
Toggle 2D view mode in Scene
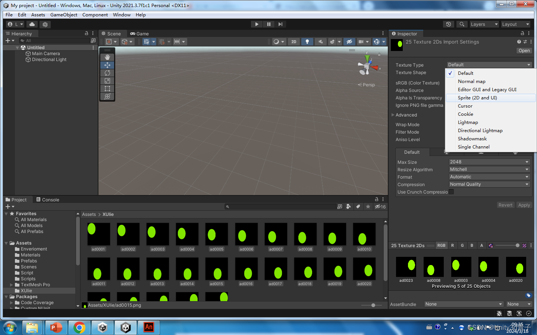coord(293,42)
